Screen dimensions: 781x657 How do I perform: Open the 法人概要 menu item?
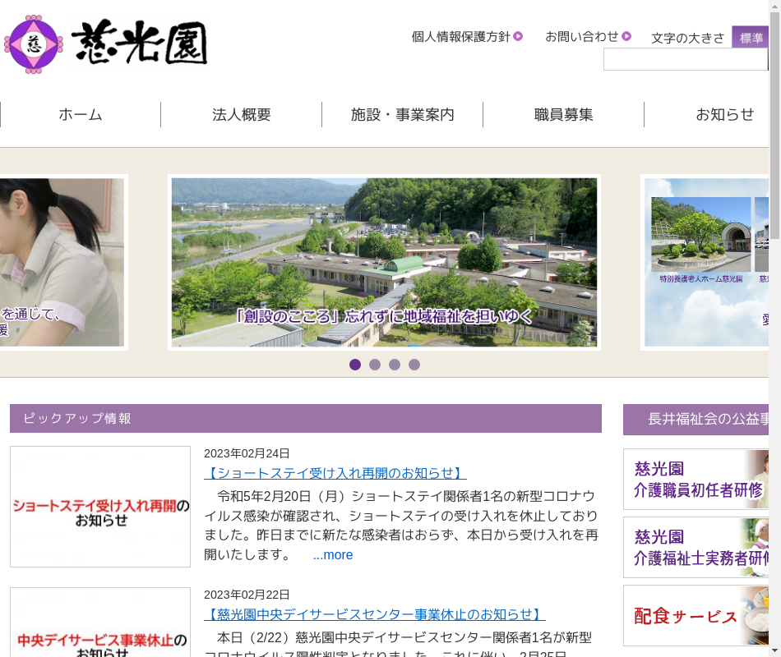click(x=242, y=115)
